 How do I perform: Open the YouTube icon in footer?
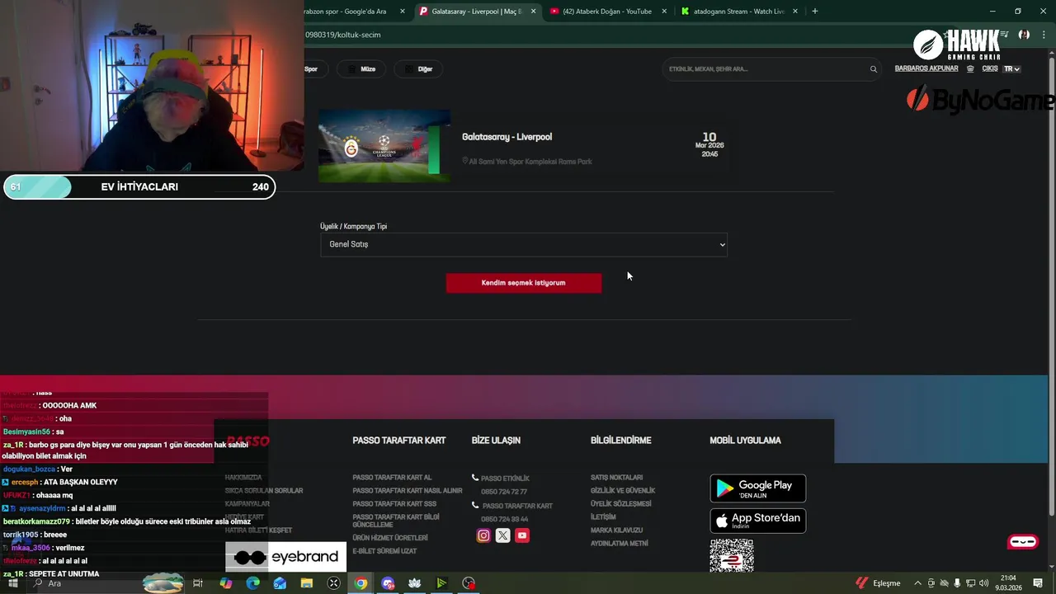522,535
